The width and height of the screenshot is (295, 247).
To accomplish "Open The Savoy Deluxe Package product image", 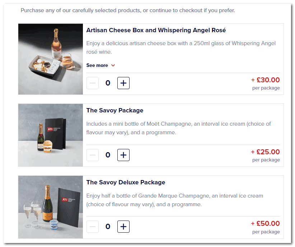I will (51, 207).
